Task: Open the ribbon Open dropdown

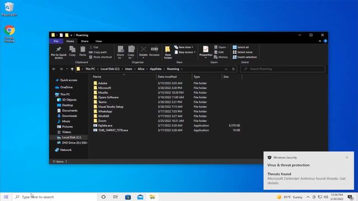Action: (221, 47)
